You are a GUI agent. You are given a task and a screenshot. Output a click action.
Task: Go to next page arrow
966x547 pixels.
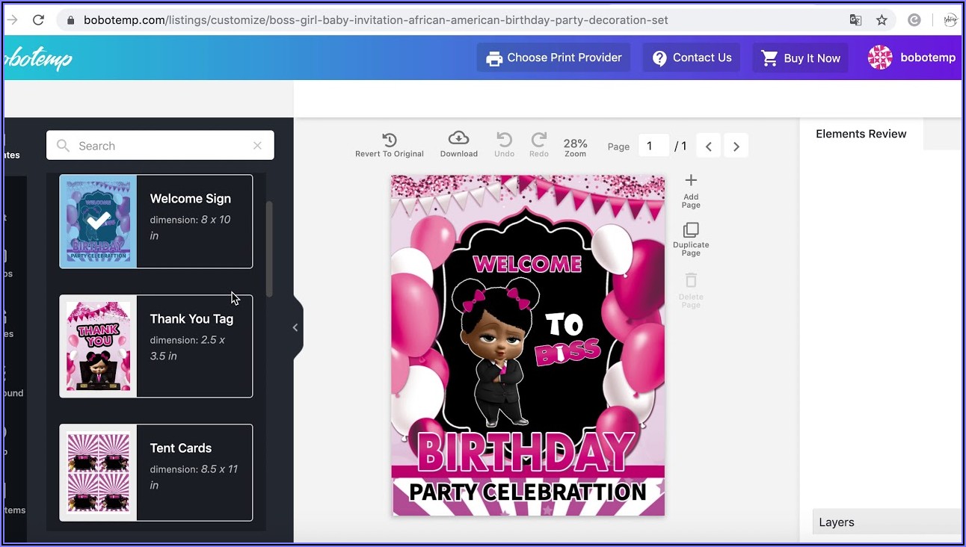(736, 146)
